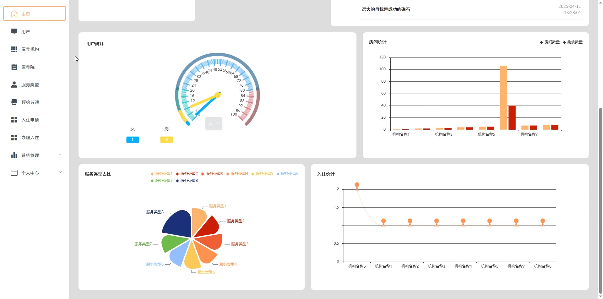Select the 办理入住 four-square icon
Screen dimensions: 603x299
(x=14, y=138)
